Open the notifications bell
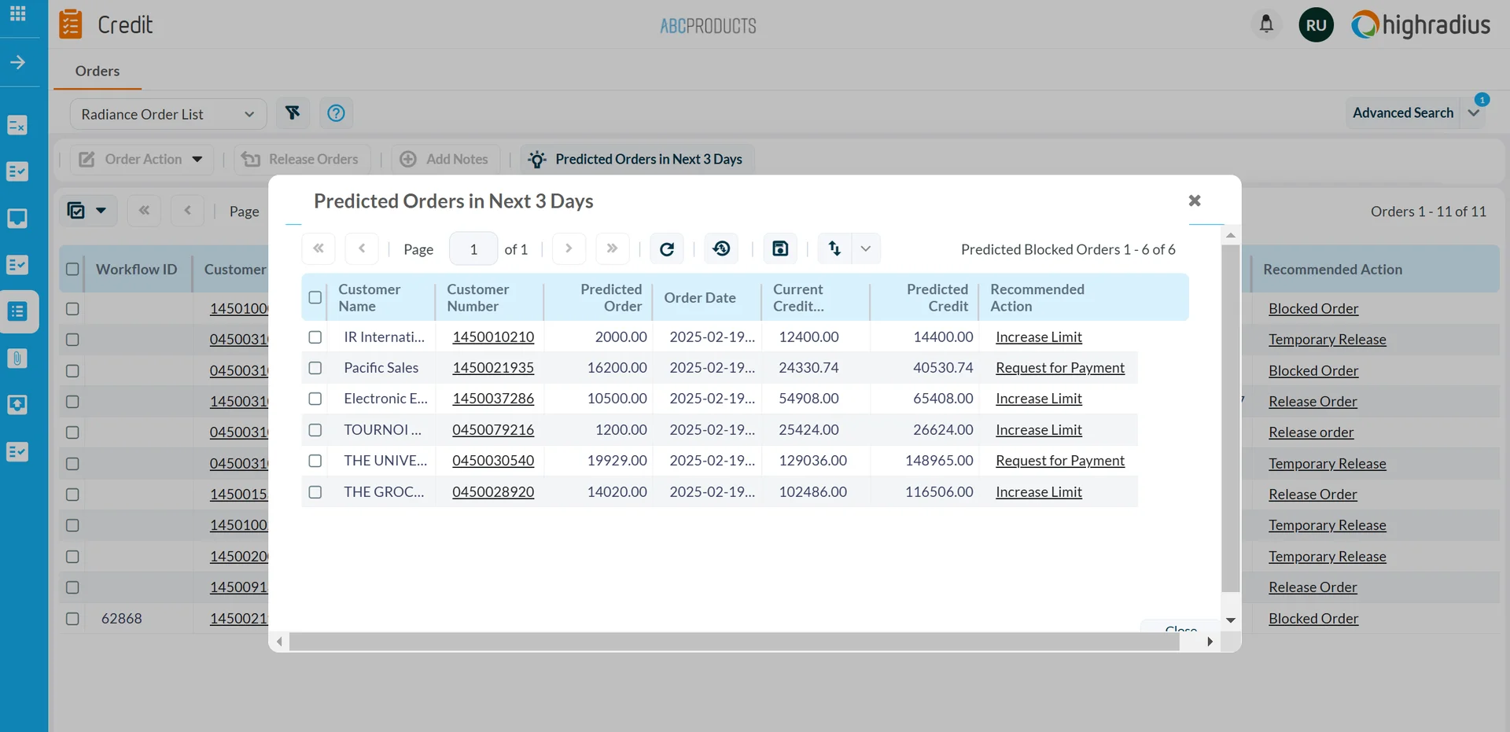This screenshot has width=1510, height=732. click(1266, 24)
